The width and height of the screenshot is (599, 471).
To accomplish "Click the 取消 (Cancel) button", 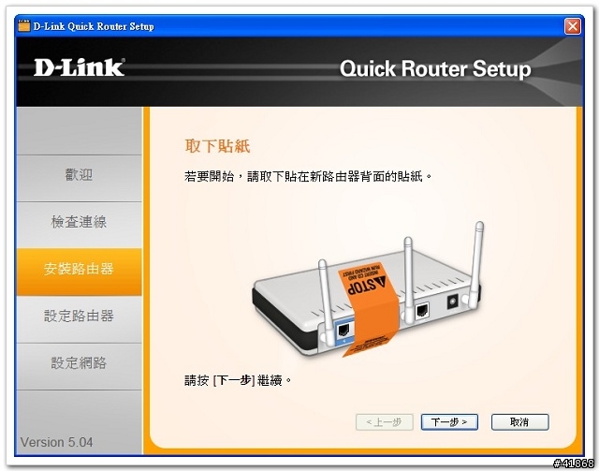I will coord(520,421).
